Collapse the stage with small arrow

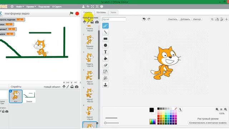[x=80, y=82]
